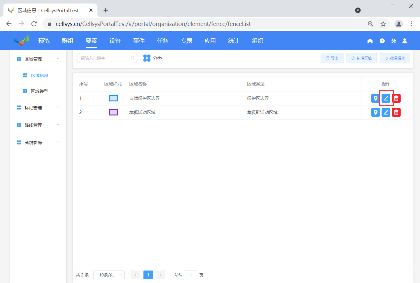This screenshot has height=283, width=420.
Task: Go to pagination page 1
Action: (x=148, y=275)
